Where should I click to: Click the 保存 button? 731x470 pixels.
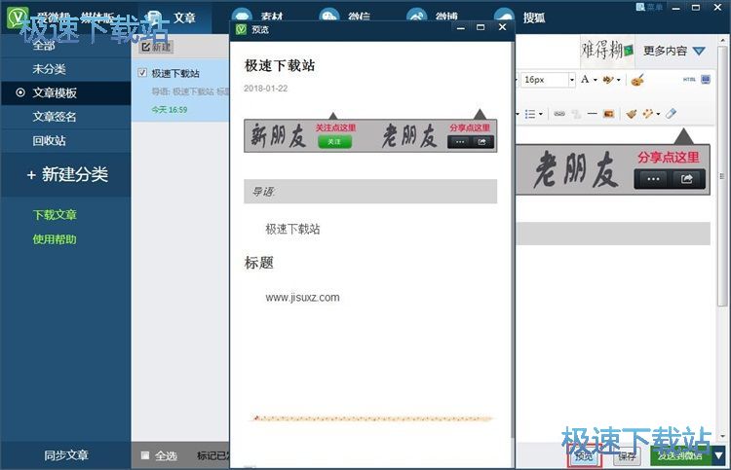pos(627,455)
